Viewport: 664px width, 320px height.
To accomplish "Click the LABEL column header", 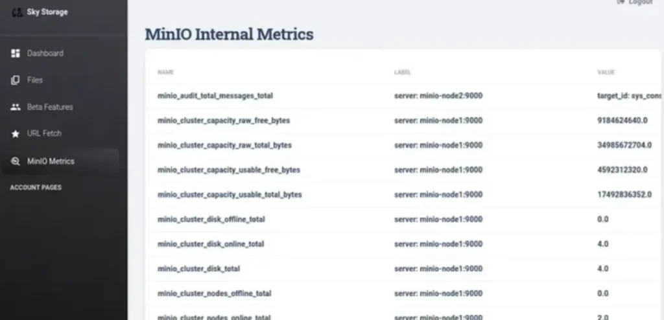I will tap(402, 72).
